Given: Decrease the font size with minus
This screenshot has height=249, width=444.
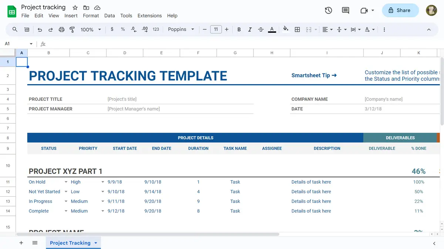Looking at the screenshot, I should (205, 30).
